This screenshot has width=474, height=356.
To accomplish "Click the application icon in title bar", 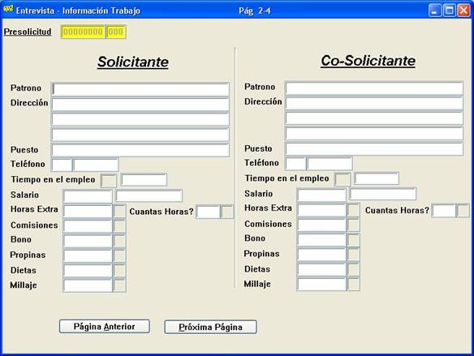I will (x=8, y=10).
